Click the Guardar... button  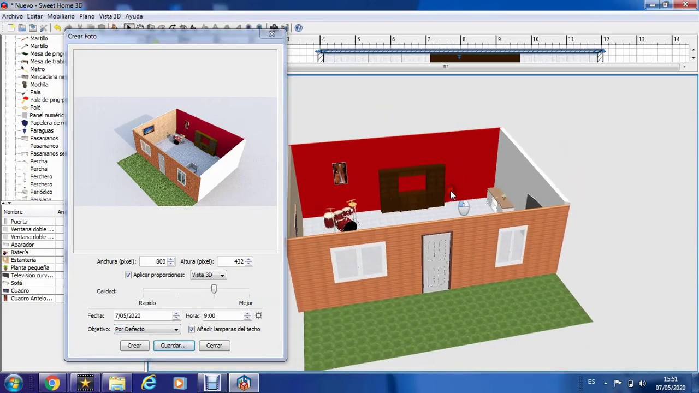tap(174, 346)
